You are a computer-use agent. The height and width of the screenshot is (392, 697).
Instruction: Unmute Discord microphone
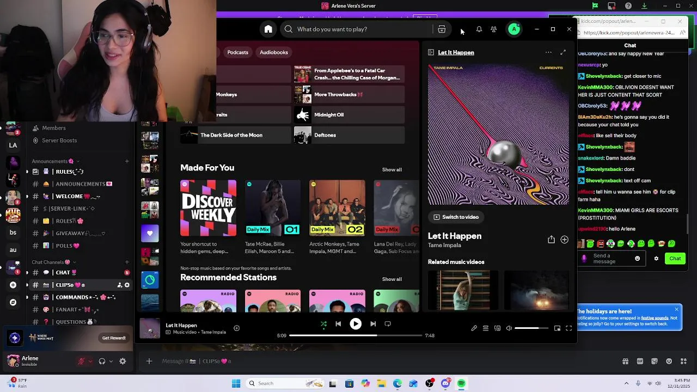click(x=81, y=361)
